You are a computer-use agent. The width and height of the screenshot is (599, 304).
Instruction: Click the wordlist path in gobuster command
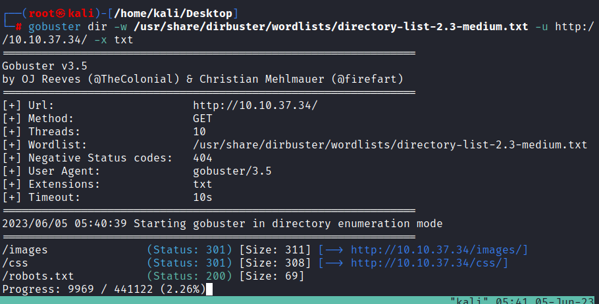click(x=331, y=27)
